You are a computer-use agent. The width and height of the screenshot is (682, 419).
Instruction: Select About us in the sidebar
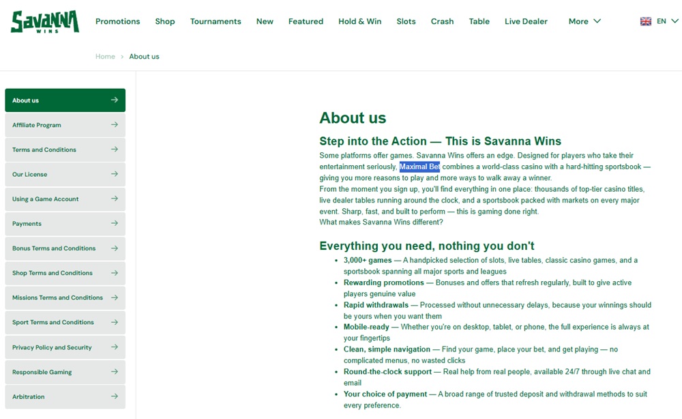coord(65,100)
